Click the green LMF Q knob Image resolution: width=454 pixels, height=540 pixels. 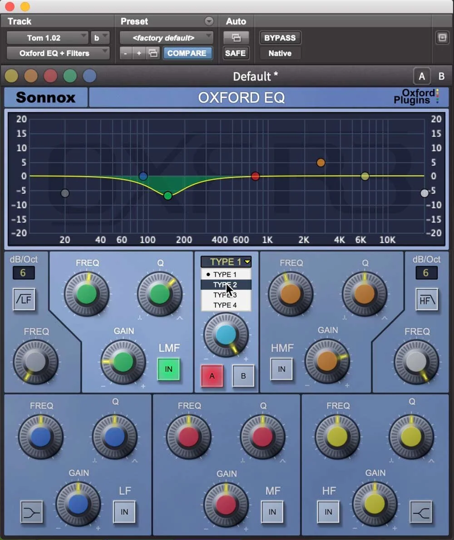159,294
